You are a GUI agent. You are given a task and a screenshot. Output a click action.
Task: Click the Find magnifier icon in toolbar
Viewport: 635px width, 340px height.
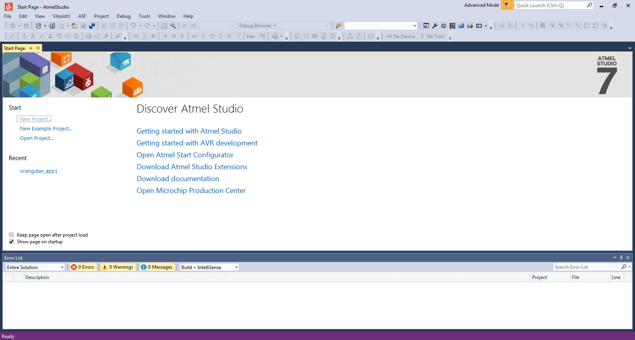tap(173, 26)
